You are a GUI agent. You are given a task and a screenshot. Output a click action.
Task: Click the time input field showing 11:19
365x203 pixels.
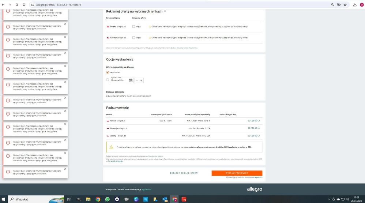[139, 80]
